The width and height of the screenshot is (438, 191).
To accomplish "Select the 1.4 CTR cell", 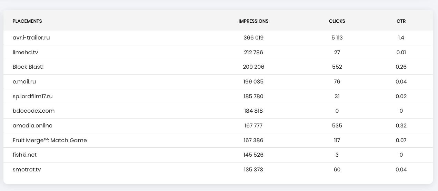I will [401, 38].
